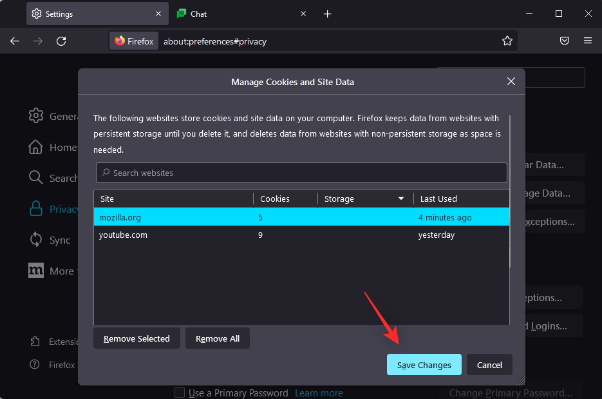Open a new tab with plus icon
The height and width of the screenshot is (399, 602).
click(x=327, y=14)
